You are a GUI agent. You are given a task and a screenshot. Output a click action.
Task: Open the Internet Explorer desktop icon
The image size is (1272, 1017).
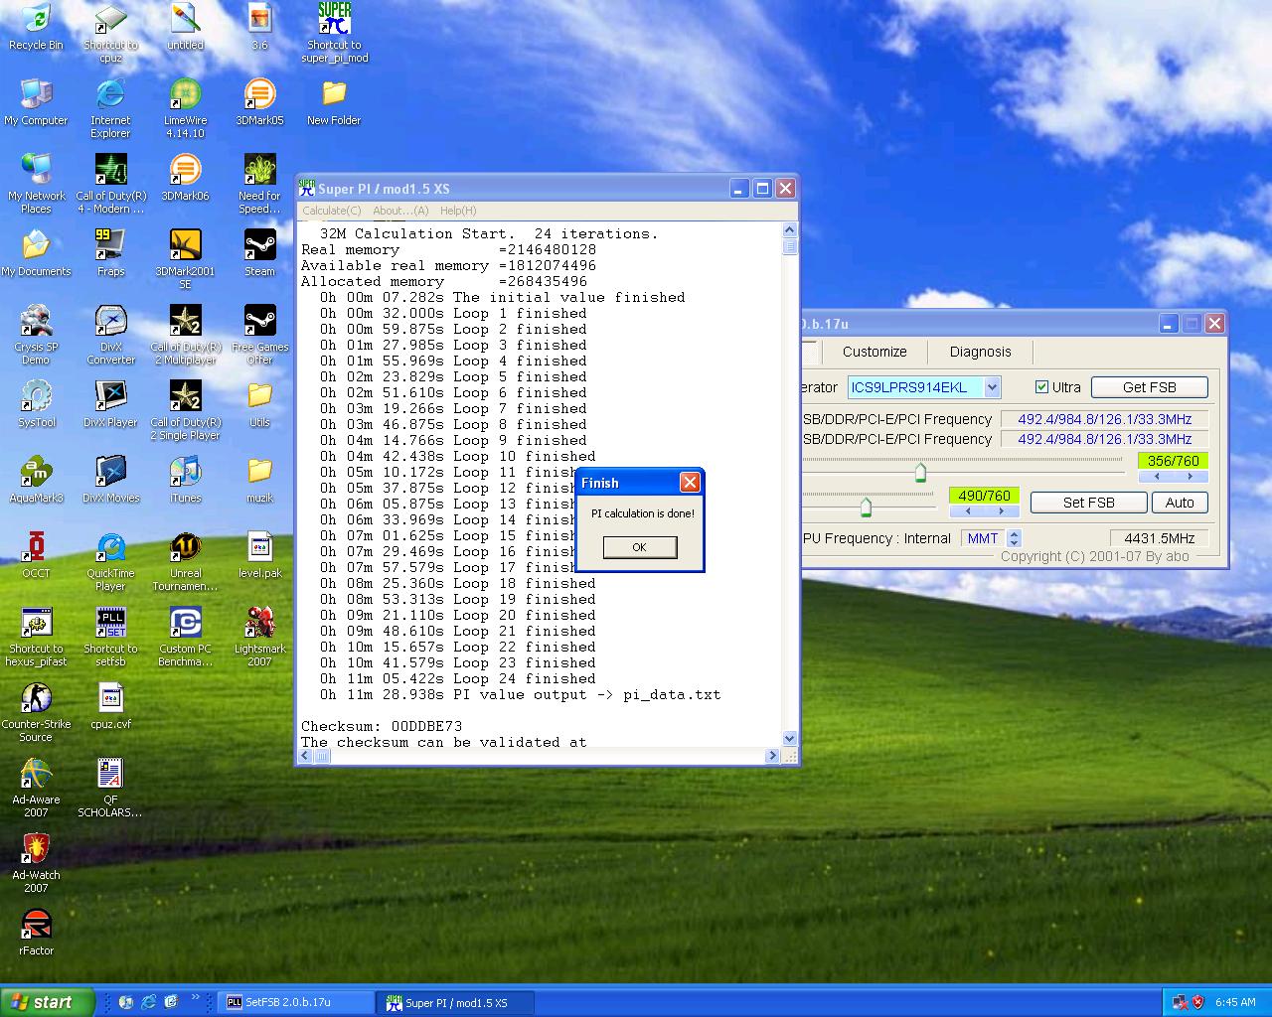[110, 108]
